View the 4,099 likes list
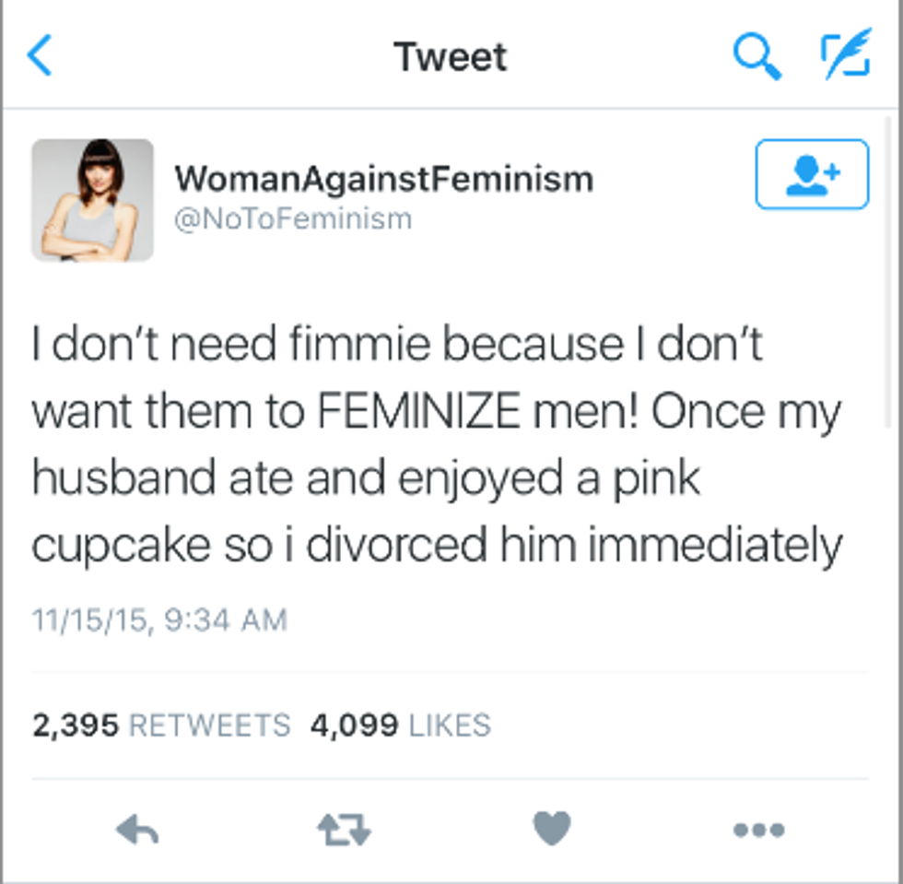The image size is (903, 884). (401, 725)
